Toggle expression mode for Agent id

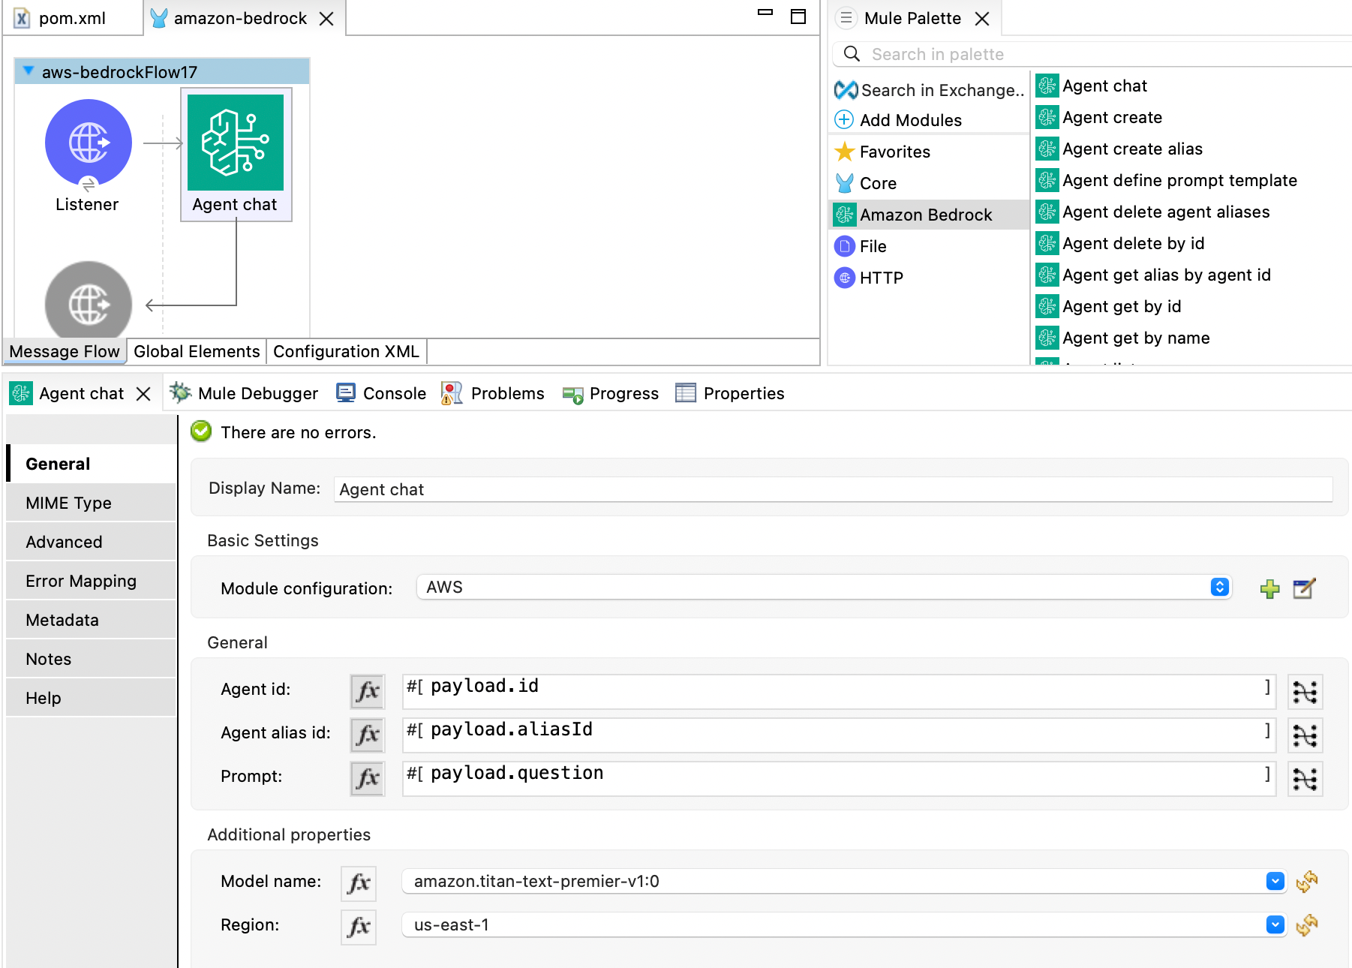click(368, 691)
